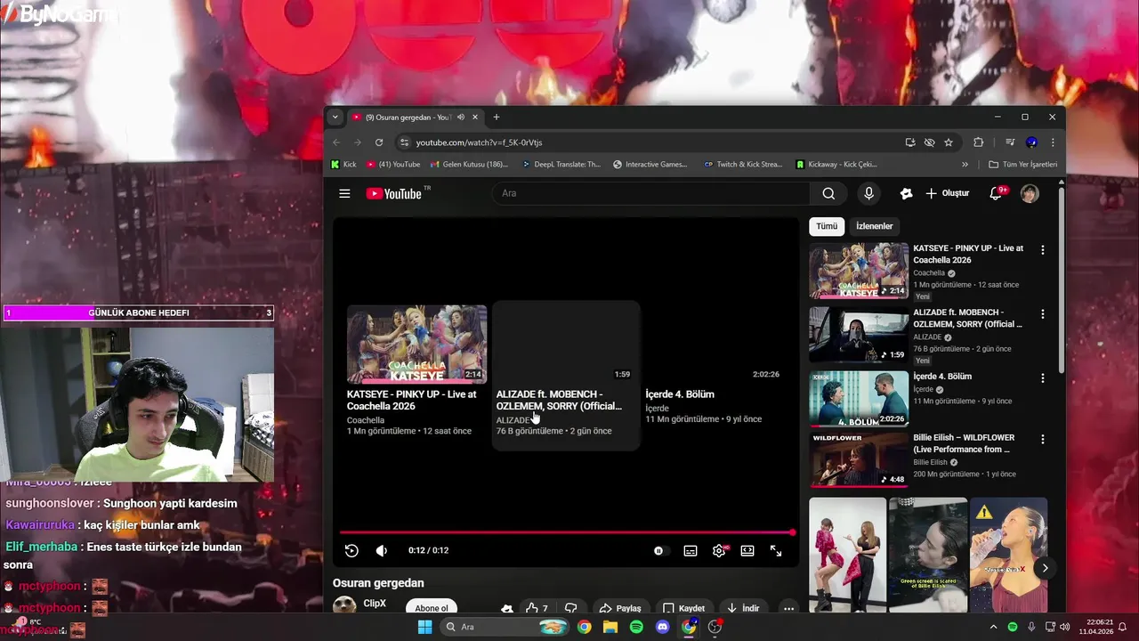Viewport: 1139px width, 641px height.
Task: Open Chrome extensions puzzle icon
Action: (979, 142)
